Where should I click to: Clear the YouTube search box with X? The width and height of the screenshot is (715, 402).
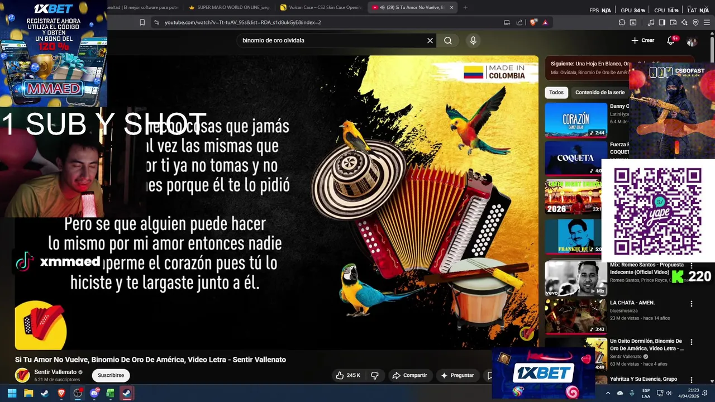coord(430,40)
